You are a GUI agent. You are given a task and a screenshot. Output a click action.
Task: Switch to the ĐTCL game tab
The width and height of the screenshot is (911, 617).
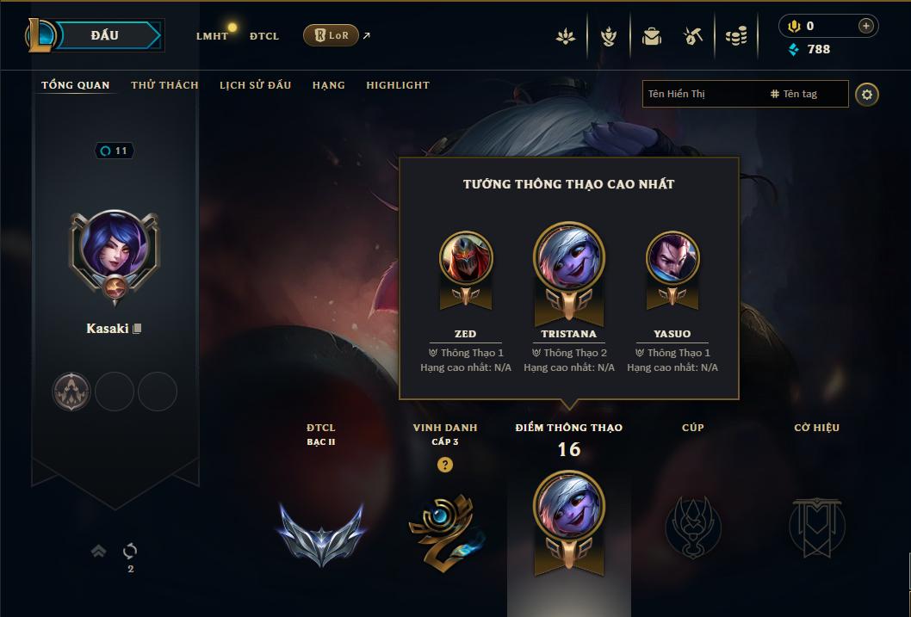click(264, 36)
